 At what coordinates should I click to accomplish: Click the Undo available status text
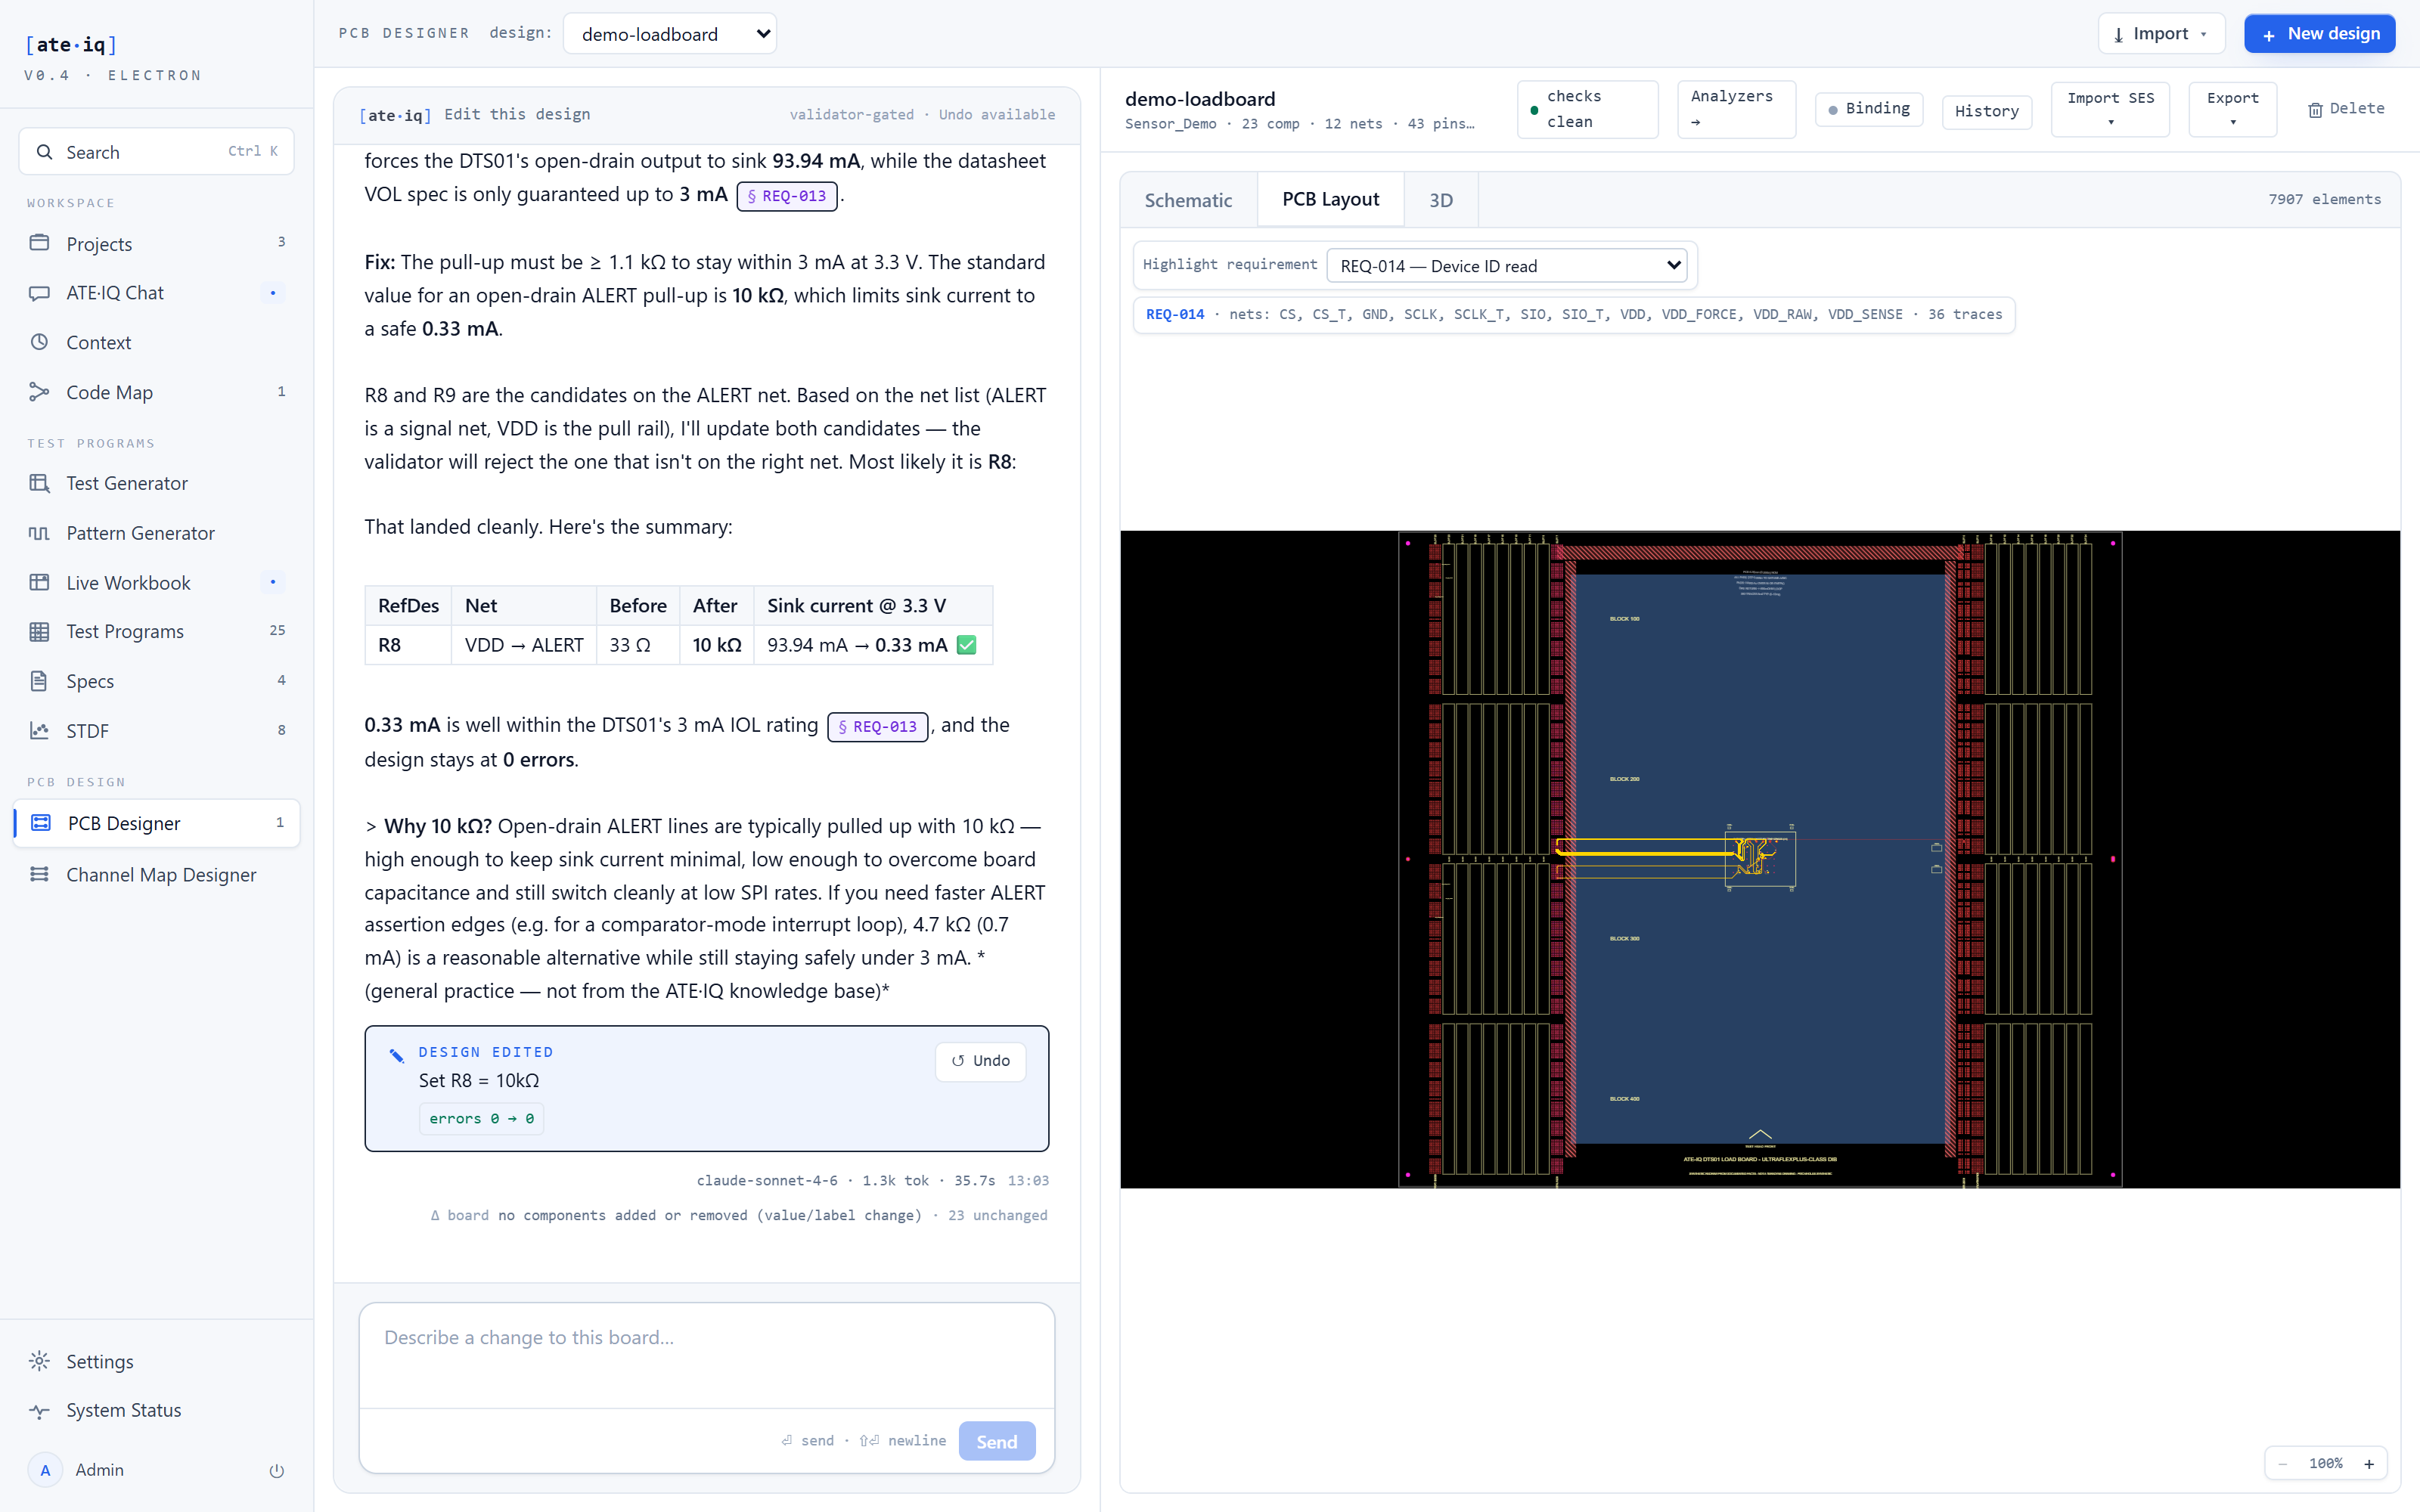996,115
